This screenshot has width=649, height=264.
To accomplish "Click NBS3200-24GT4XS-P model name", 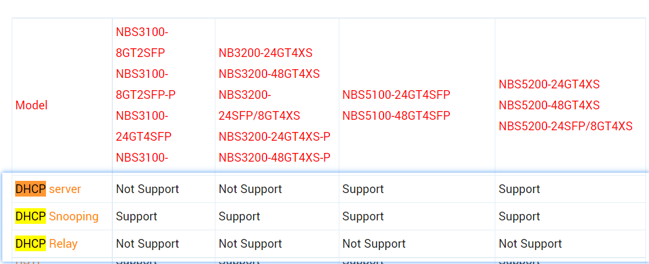I will coord(275,136).
